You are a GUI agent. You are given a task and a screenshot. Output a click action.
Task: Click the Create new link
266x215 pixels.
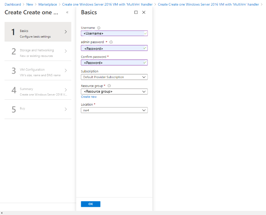[89, 97]
